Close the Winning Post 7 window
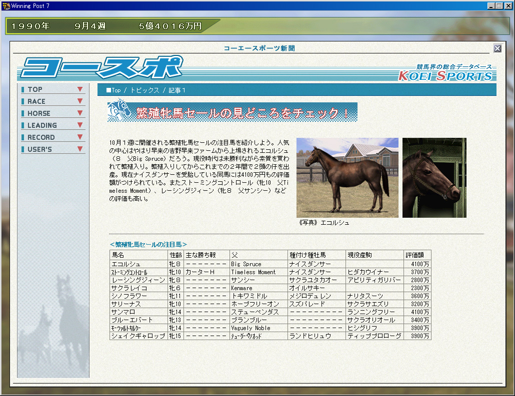 tap(508, 6)
